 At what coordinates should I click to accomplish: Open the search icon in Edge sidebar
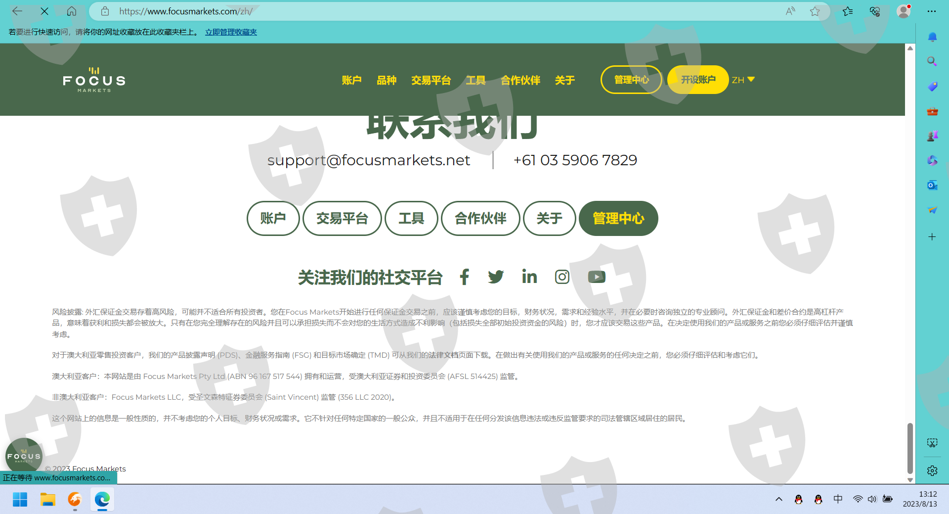pos(932,61)
